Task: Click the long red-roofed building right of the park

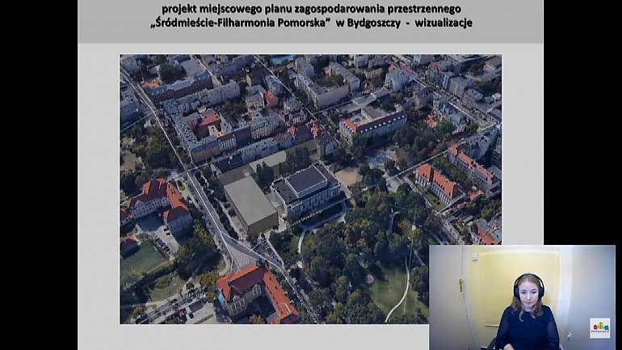Action: pos(437,181)
